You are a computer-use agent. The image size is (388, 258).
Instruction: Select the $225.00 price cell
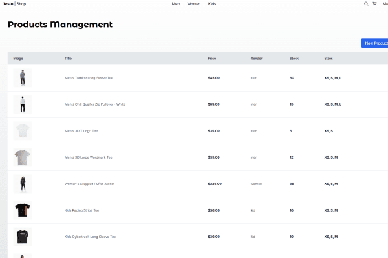click(215, 184)
